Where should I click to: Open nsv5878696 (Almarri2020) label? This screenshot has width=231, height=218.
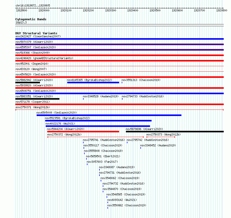[144, 129]
